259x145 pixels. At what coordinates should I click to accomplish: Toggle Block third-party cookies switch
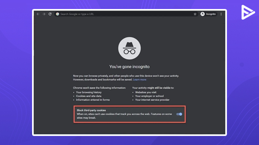[x=179, y=114]
